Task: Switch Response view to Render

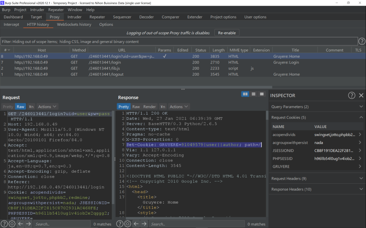Action: [149, 107]
